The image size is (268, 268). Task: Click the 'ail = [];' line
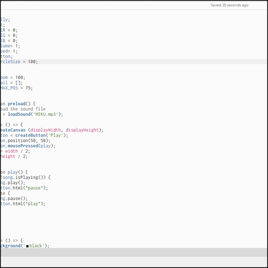(x=11, y=83)
